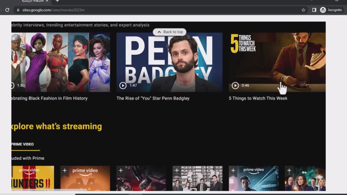Play the 5 Things to Watch 0:46 video

coord(235,86)
